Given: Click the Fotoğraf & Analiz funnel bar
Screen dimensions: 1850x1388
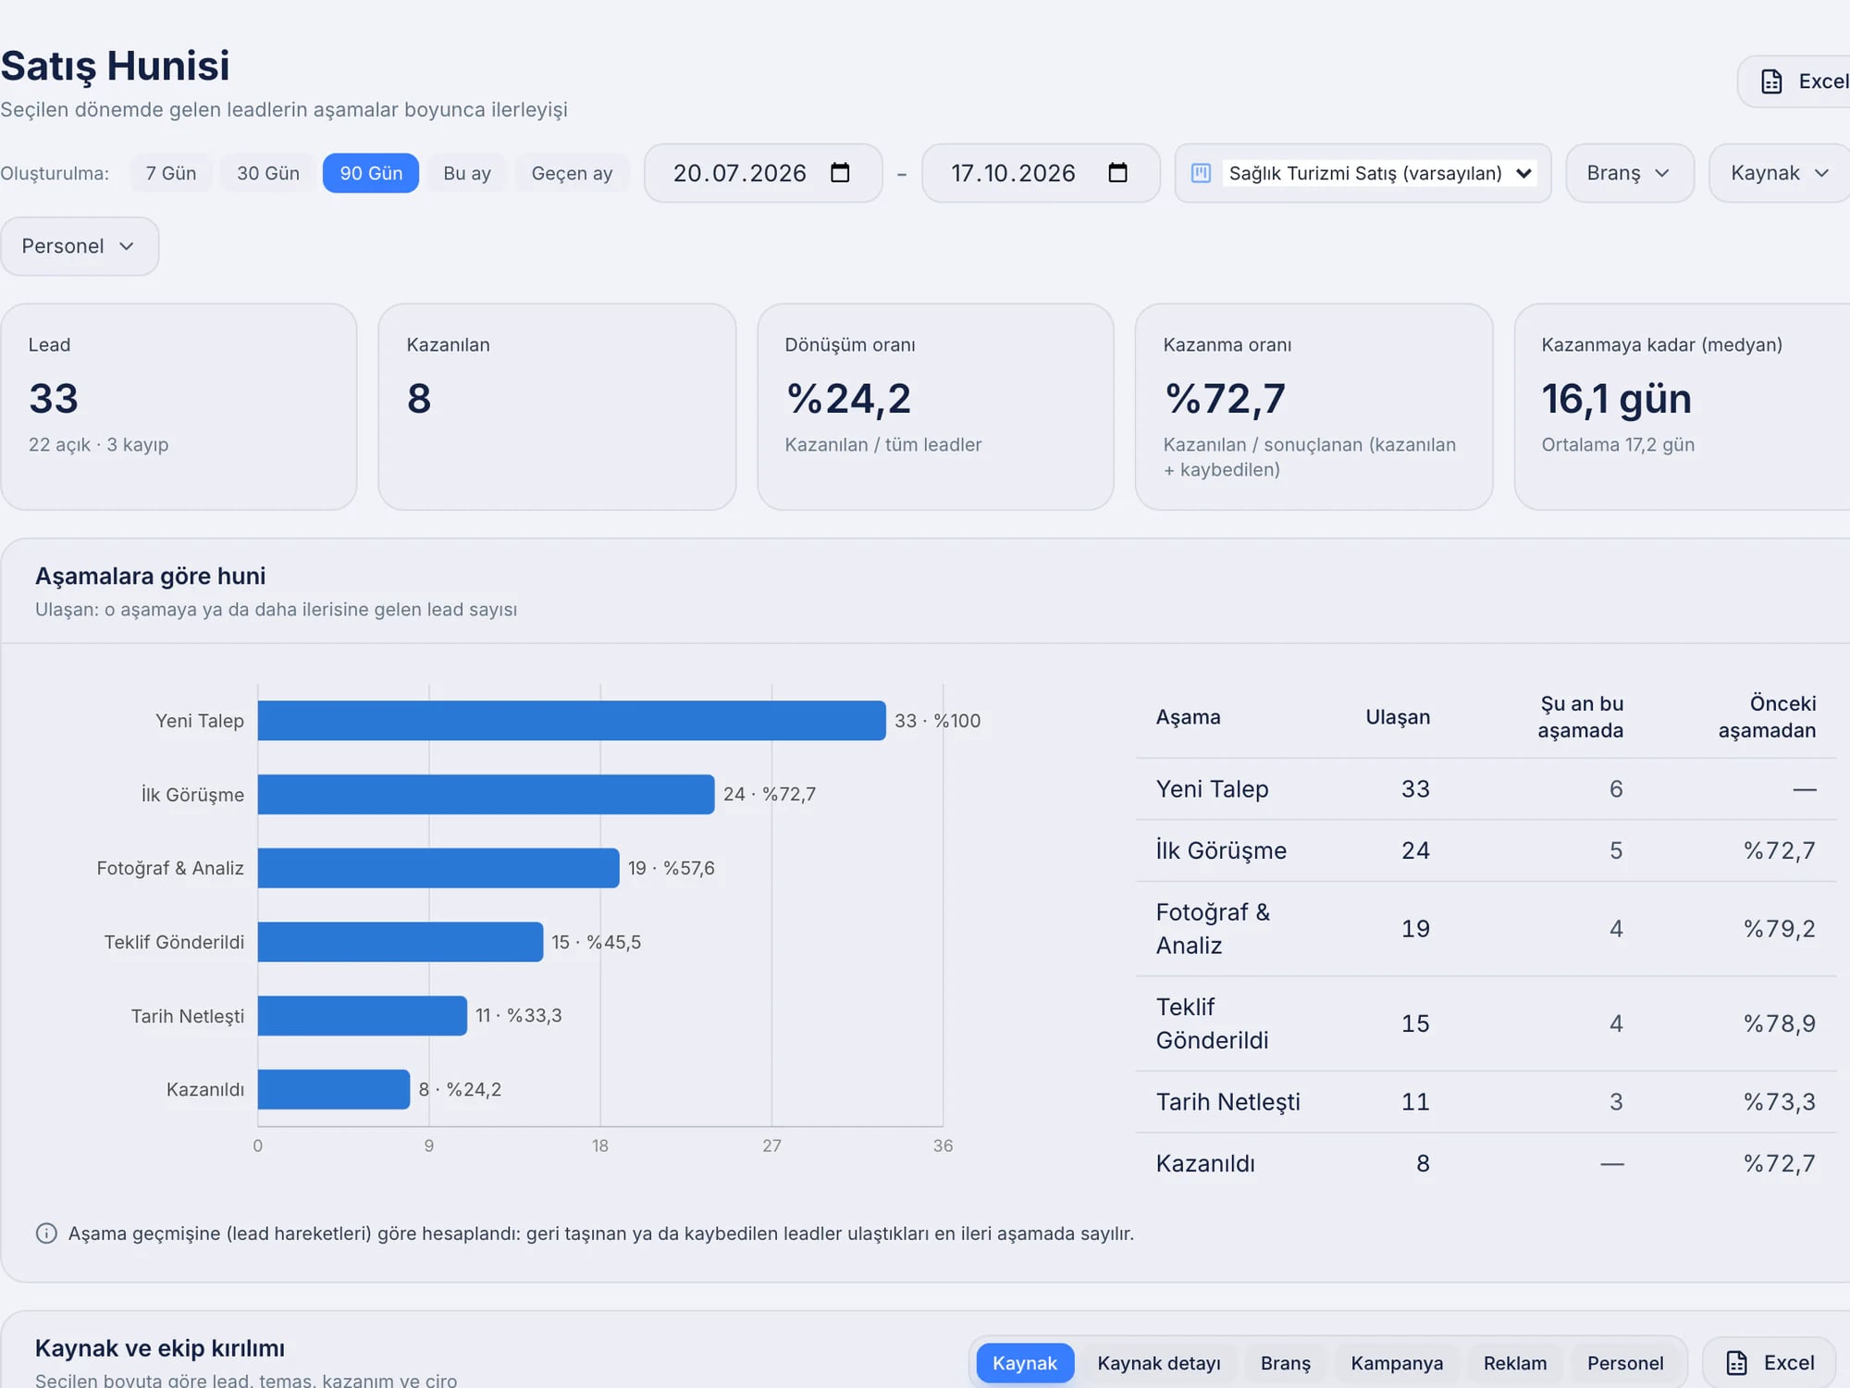Looking at the screenshot, I should [x=438, y=868].
